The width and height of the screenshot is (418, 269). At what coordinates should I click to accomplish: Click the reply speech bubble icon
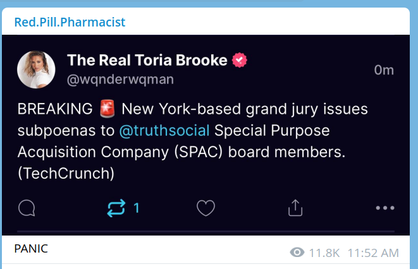coord(27,208)
